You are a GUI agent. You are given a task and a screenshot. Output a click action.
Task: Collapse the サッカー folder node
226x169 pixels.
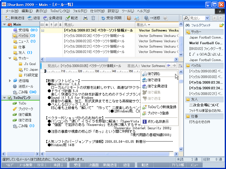10,58
